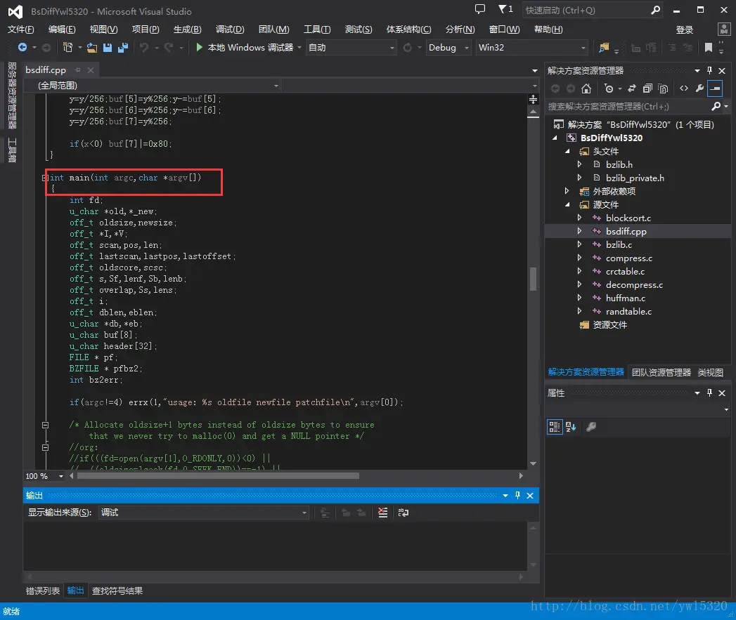This screenshot has height=620, width=736.
Task: Click Clear All icon in Output panel
Action: (x=383, y=513)
